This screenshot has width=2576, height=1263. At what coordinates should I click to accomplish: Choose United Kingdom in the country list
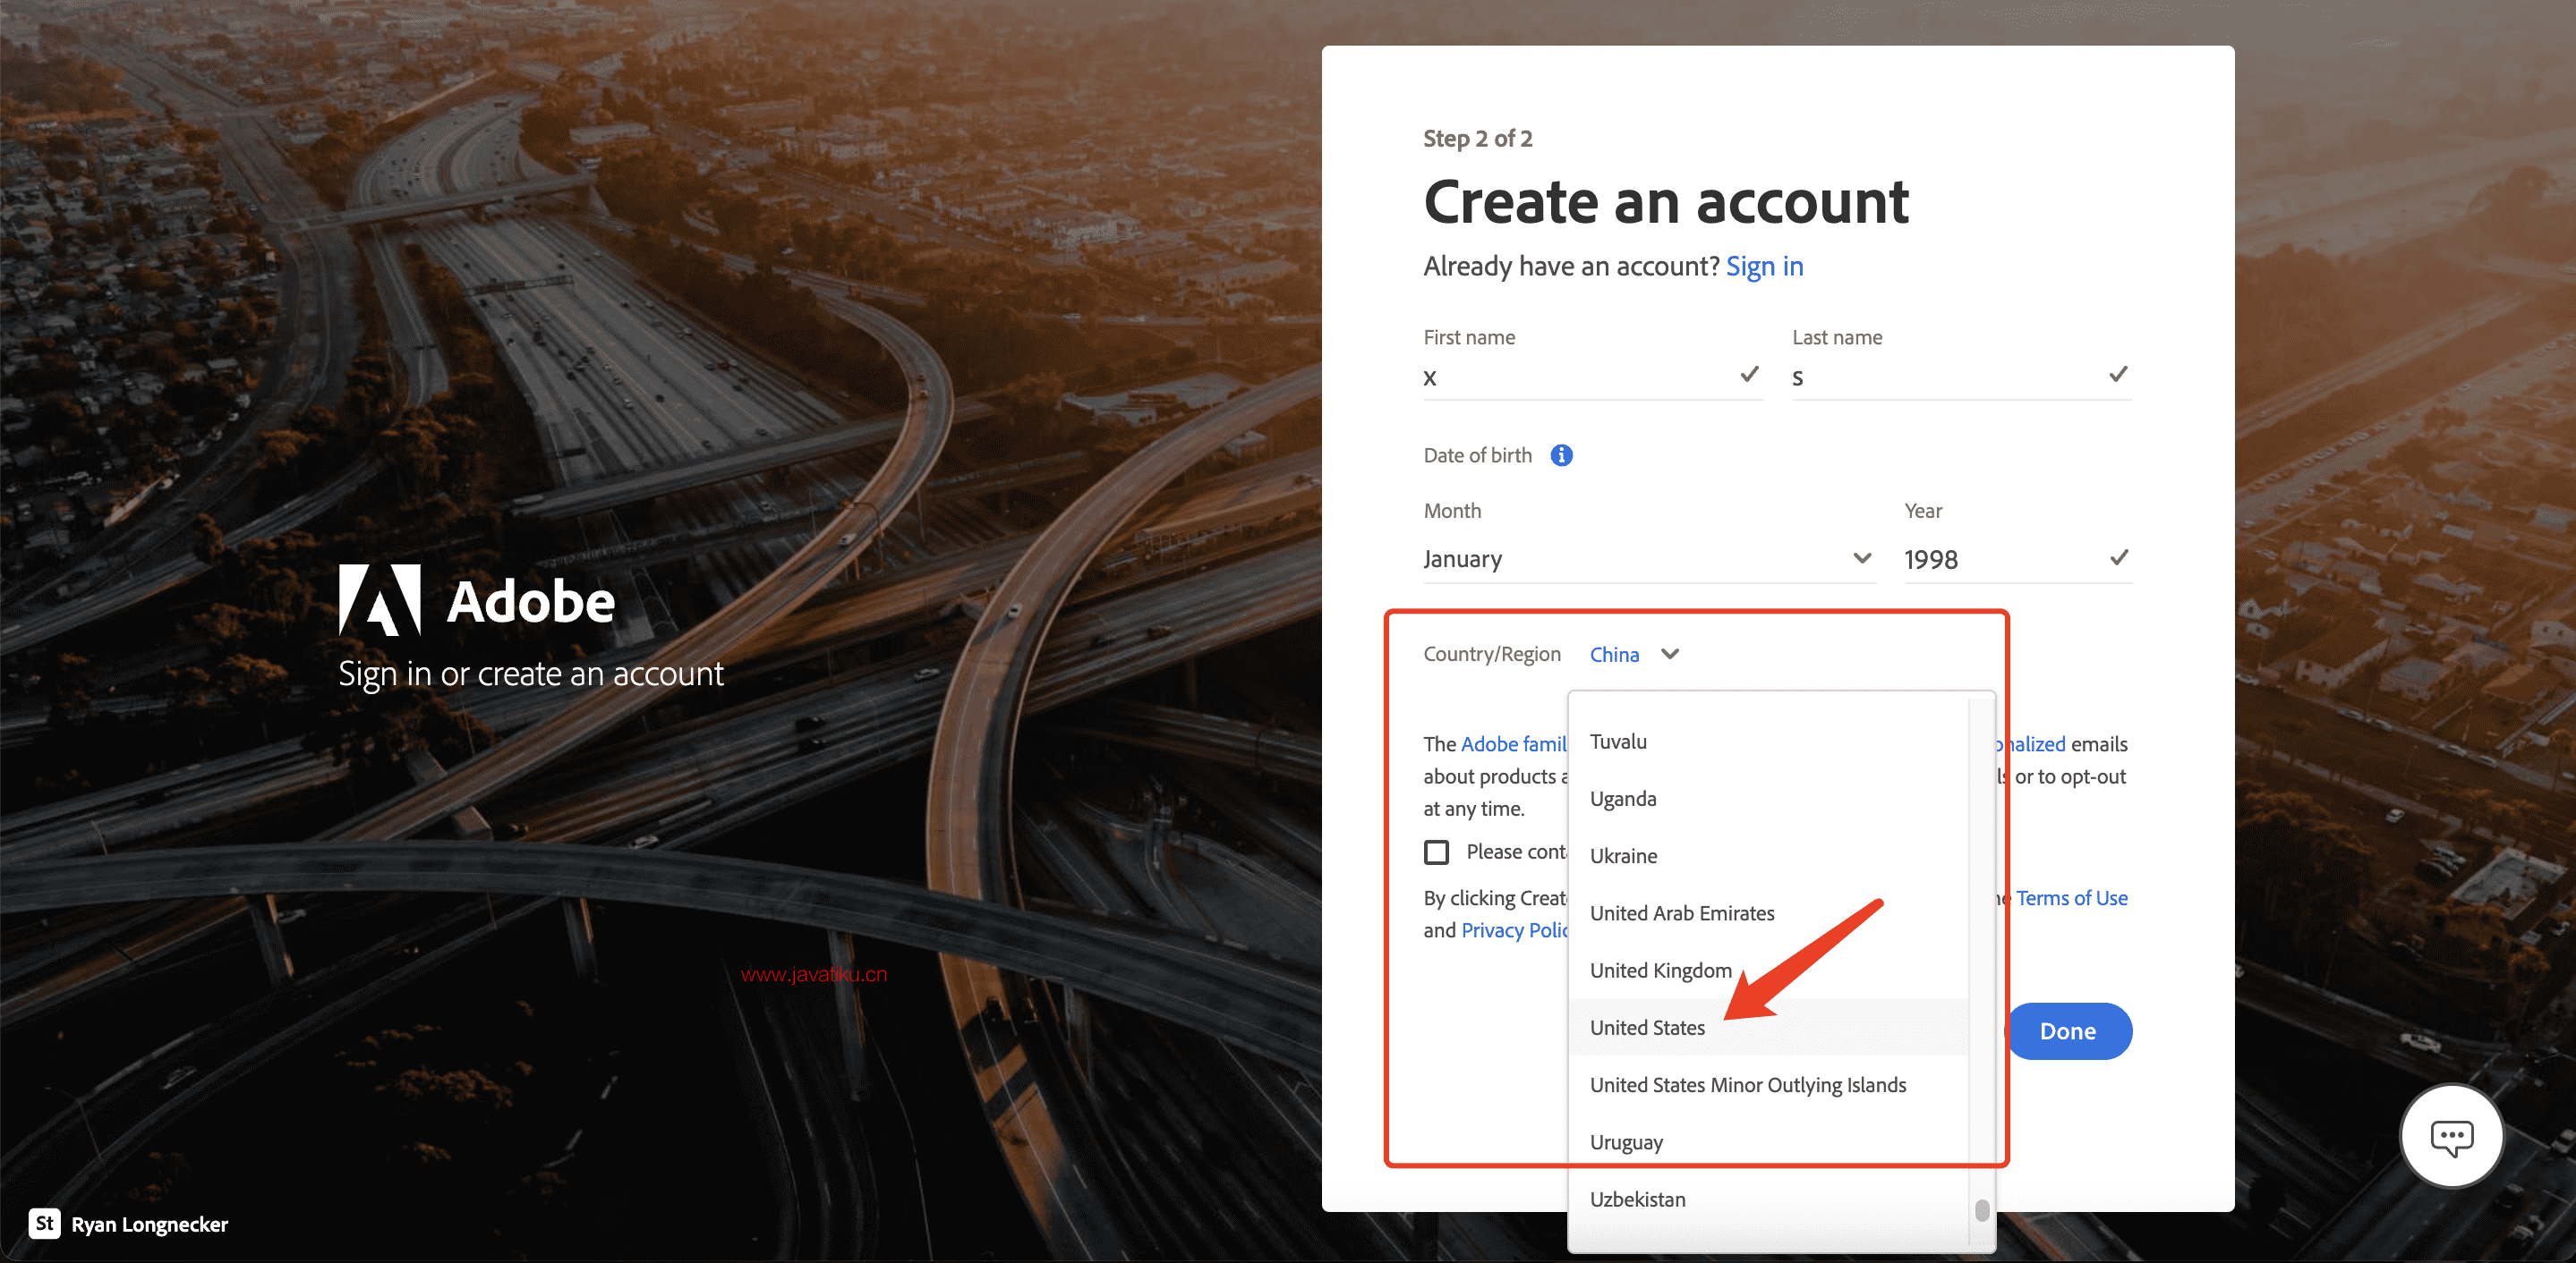1768,971
